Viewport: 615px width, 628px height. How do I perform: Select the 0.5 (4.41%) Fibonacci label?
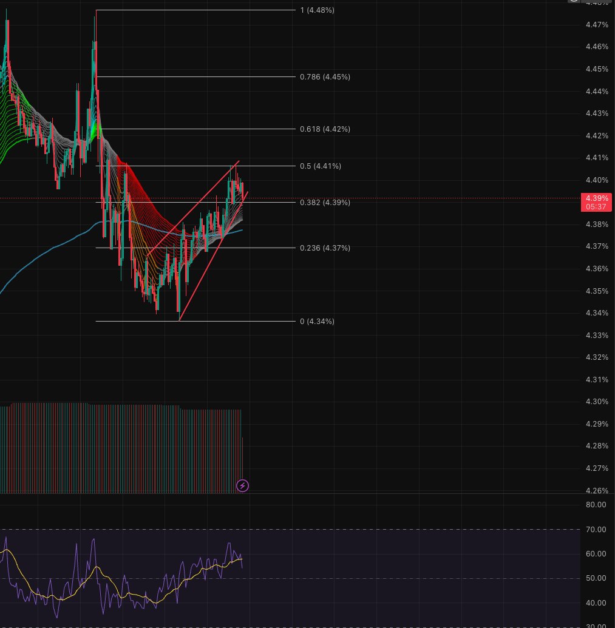click(321, 166)
